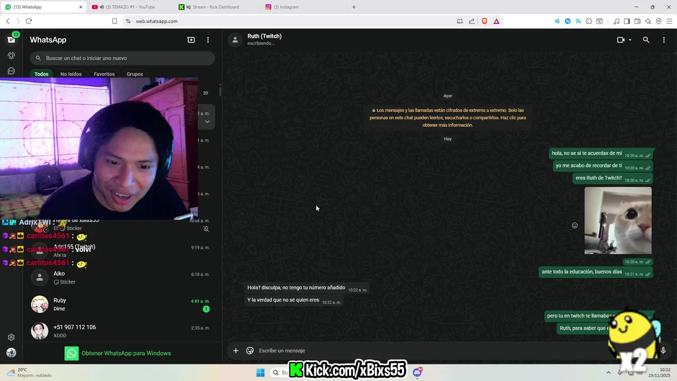Select the Grupos filter tab
Image resolution: width=677 pixels, height=381 pixels.
point(135,74)
